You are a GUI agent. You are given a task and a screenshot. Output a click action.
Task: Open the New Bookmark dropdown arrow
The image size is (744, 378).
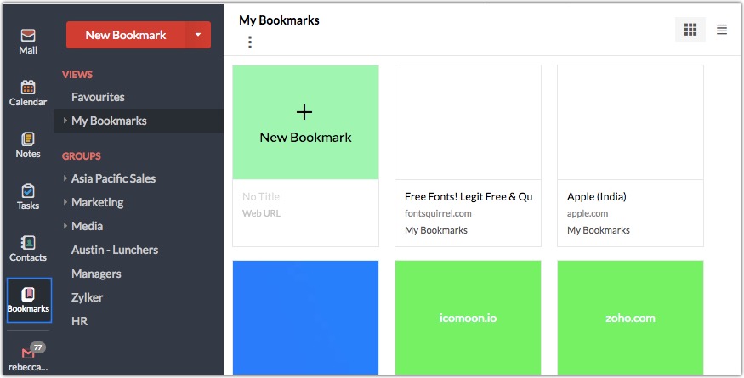[198, 35]
